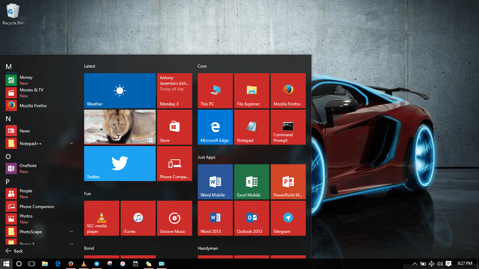Open the Outlook 2013 tile
The width and height of the screenshot is (479, 269).
252,218
